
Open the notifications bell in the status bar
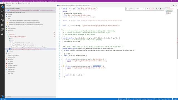tap(175, 99)
